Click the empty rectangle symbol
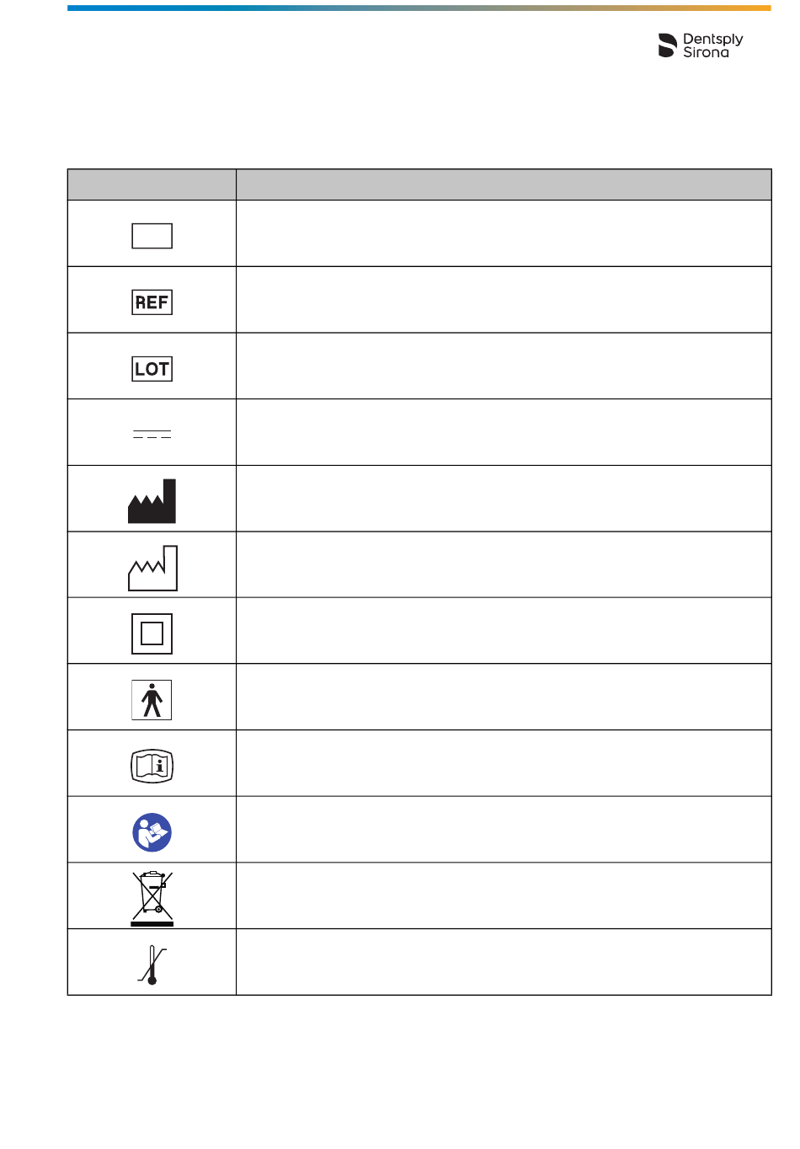 pyautogui.click(x=152, y=236)
